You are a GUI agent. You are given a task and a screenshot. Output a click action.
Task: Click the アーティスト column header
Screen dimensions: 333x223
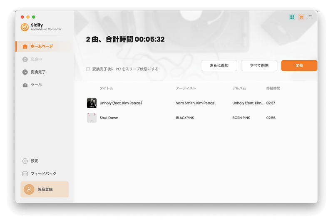(x=186, y=88)
